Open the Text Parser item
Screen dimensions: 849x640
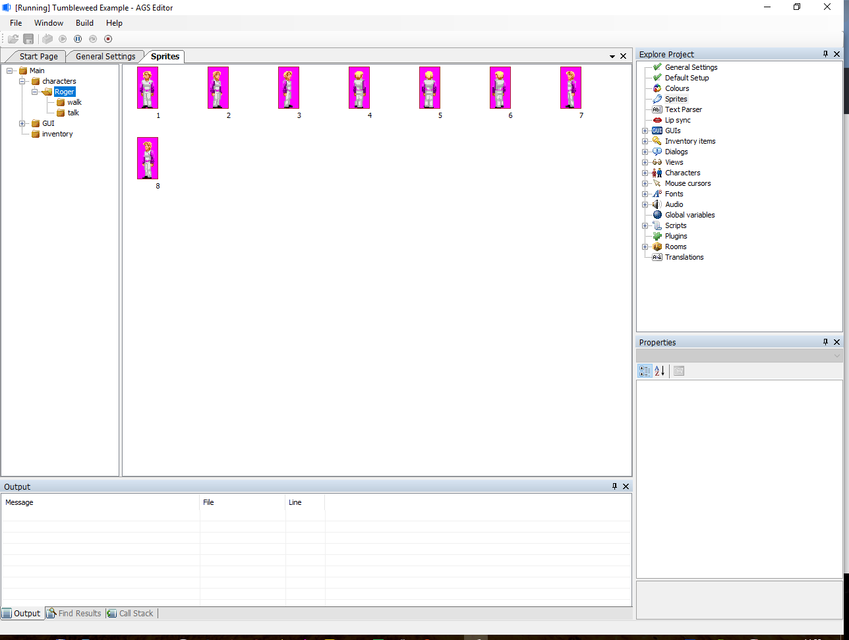(683, 109)
